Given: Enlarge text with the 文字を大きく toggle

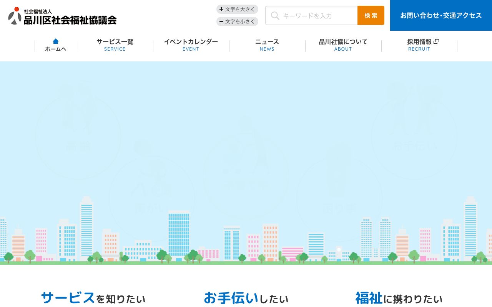Looking at the screenshot, I should point(237,9).
